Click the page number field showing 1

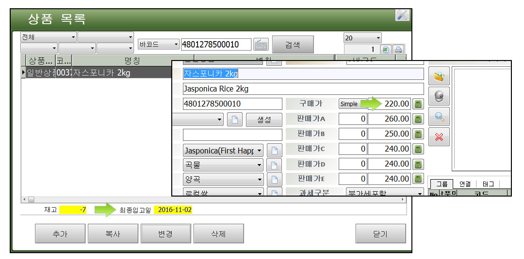point(362,50)
